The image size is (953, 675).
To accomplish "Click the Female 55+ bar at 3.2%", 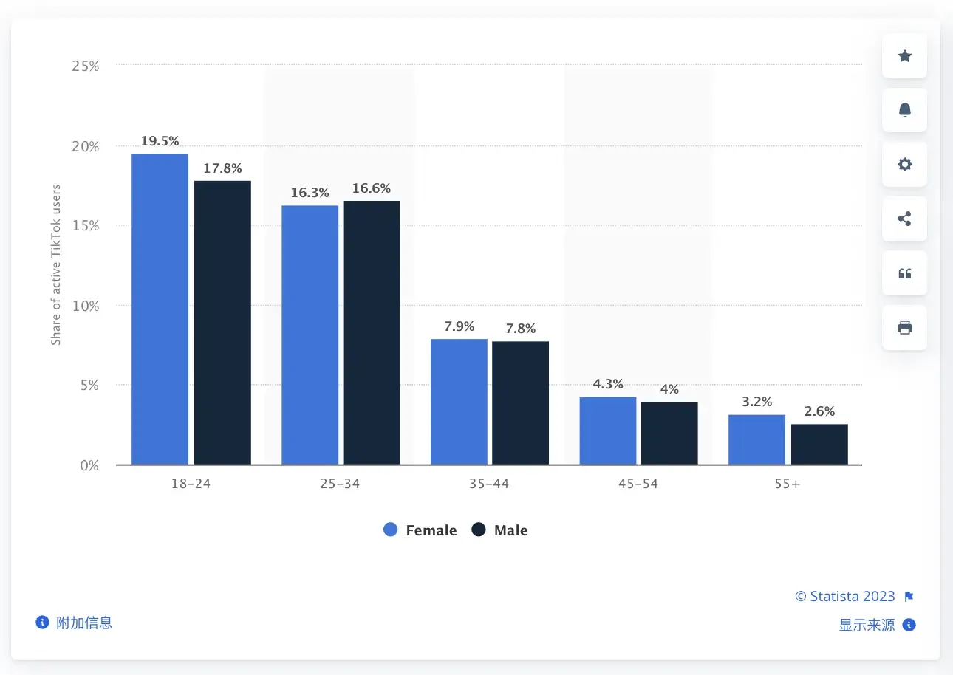I will tap(756, 440).
